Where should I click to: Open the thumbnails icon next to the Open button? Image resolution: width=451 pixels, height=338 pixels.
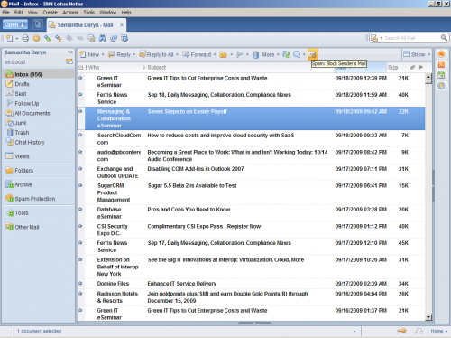point(38,24)
